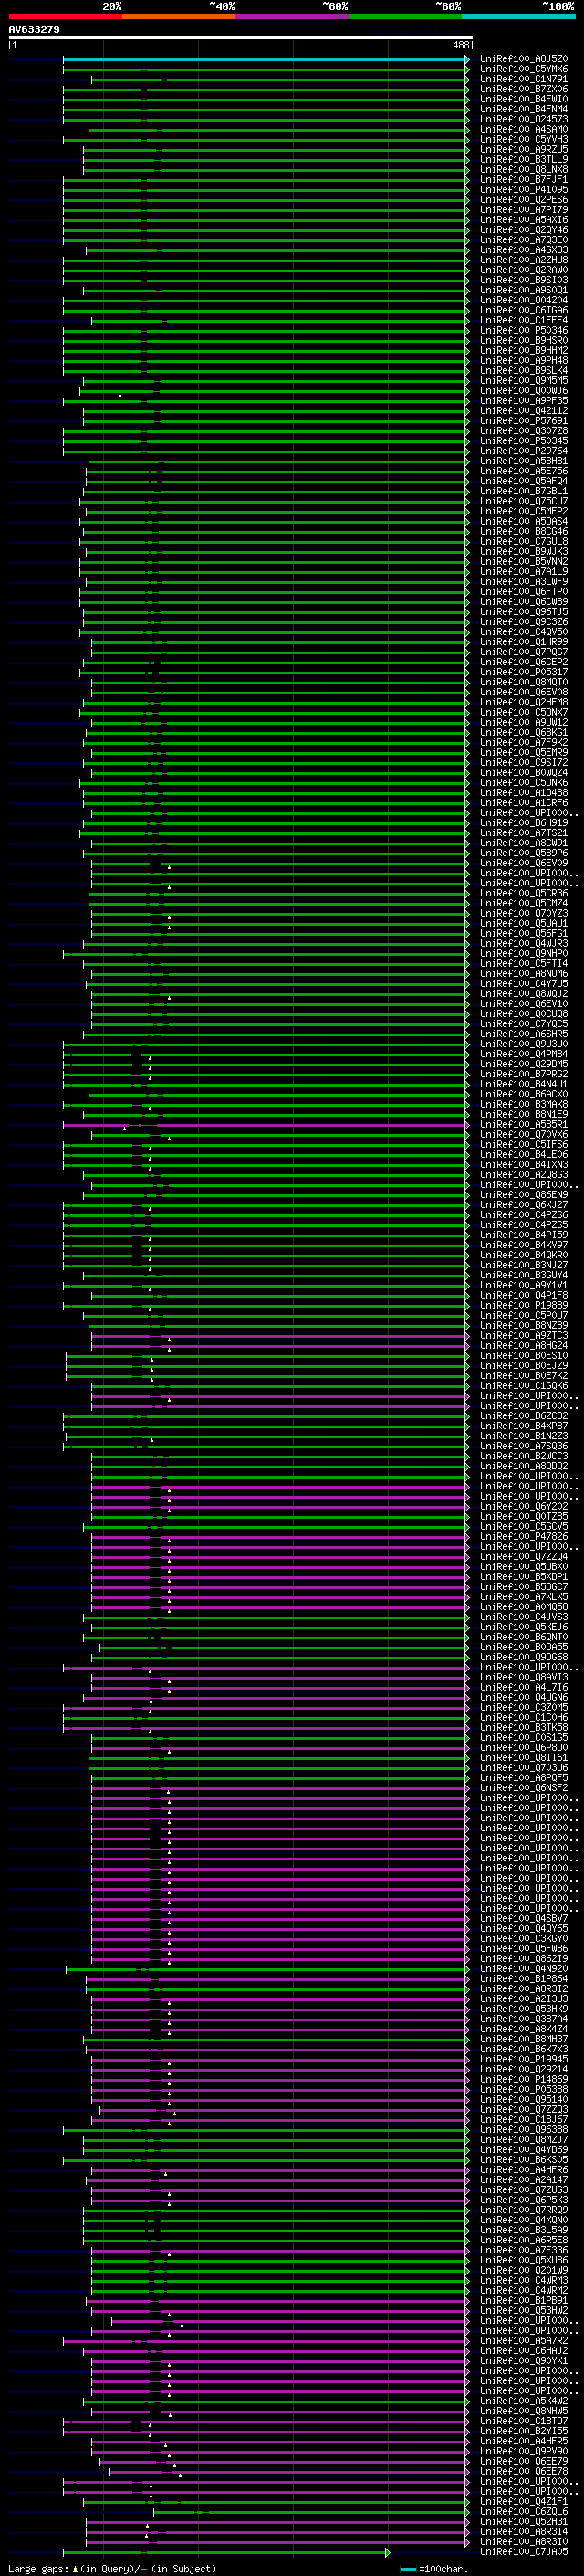
Task: Click the red ~20% identity legend segment
Action: (x=65, y=16)
